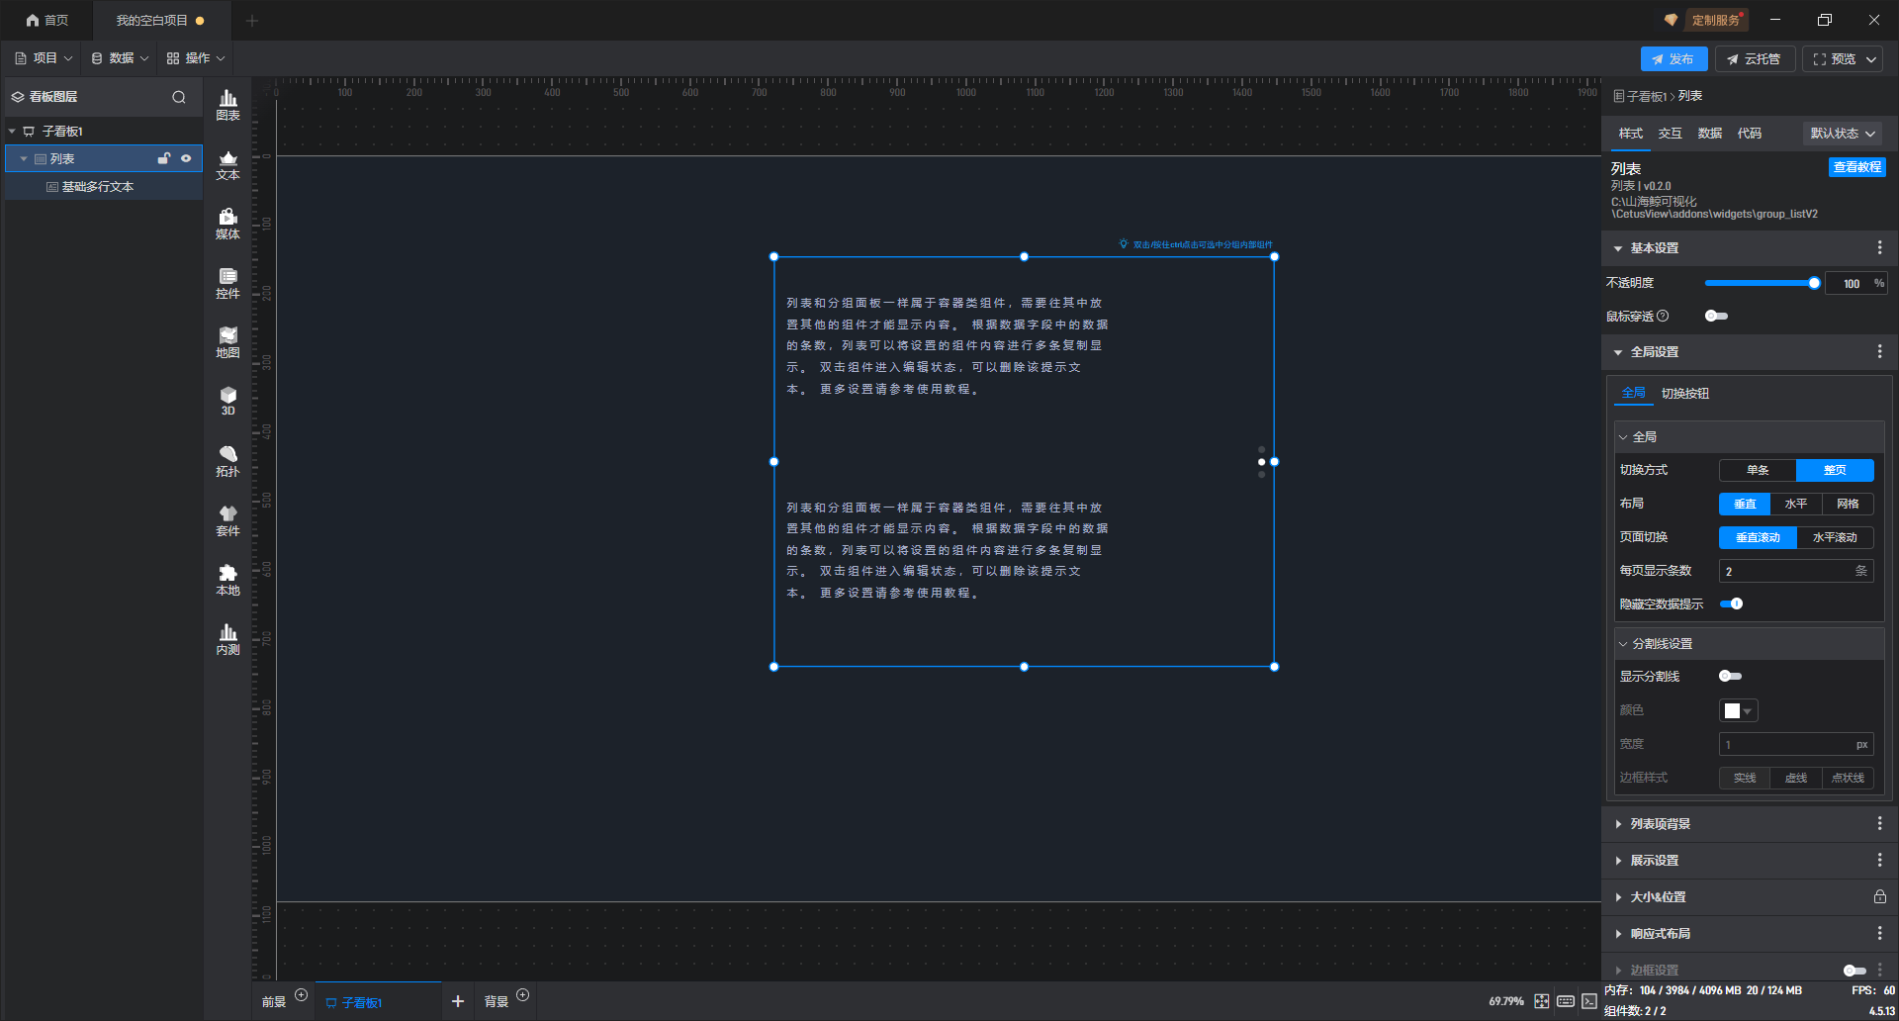Open the 3D components panel
This screenshot has height=1021, width=1899.
227,401
